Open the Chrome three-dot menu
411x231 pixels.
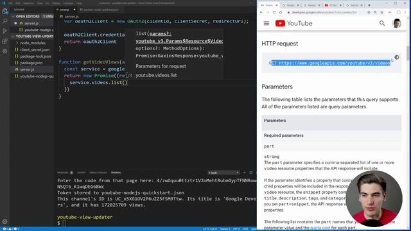(405, 12)
